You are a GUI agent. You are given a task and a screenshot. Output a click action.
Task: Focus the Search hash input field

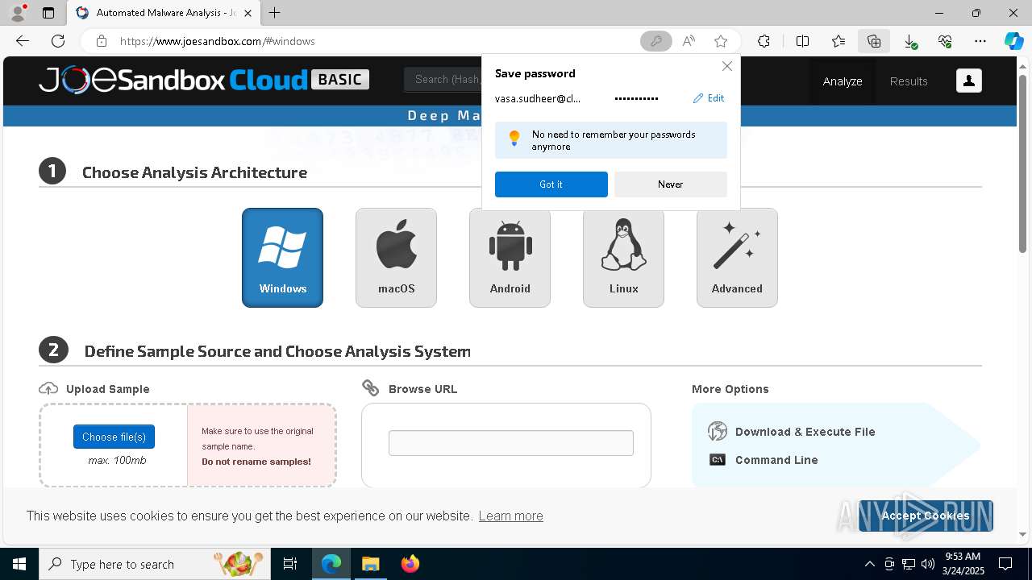point(442,79)
